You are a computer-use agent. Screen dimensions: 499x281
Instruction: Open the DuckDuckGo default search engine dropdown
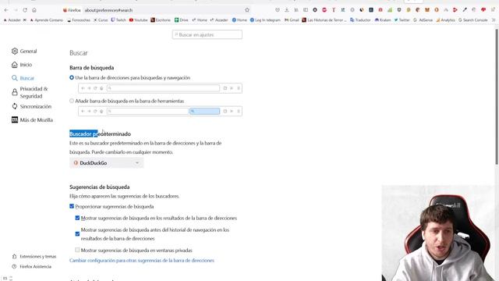[x=106, y=163]
